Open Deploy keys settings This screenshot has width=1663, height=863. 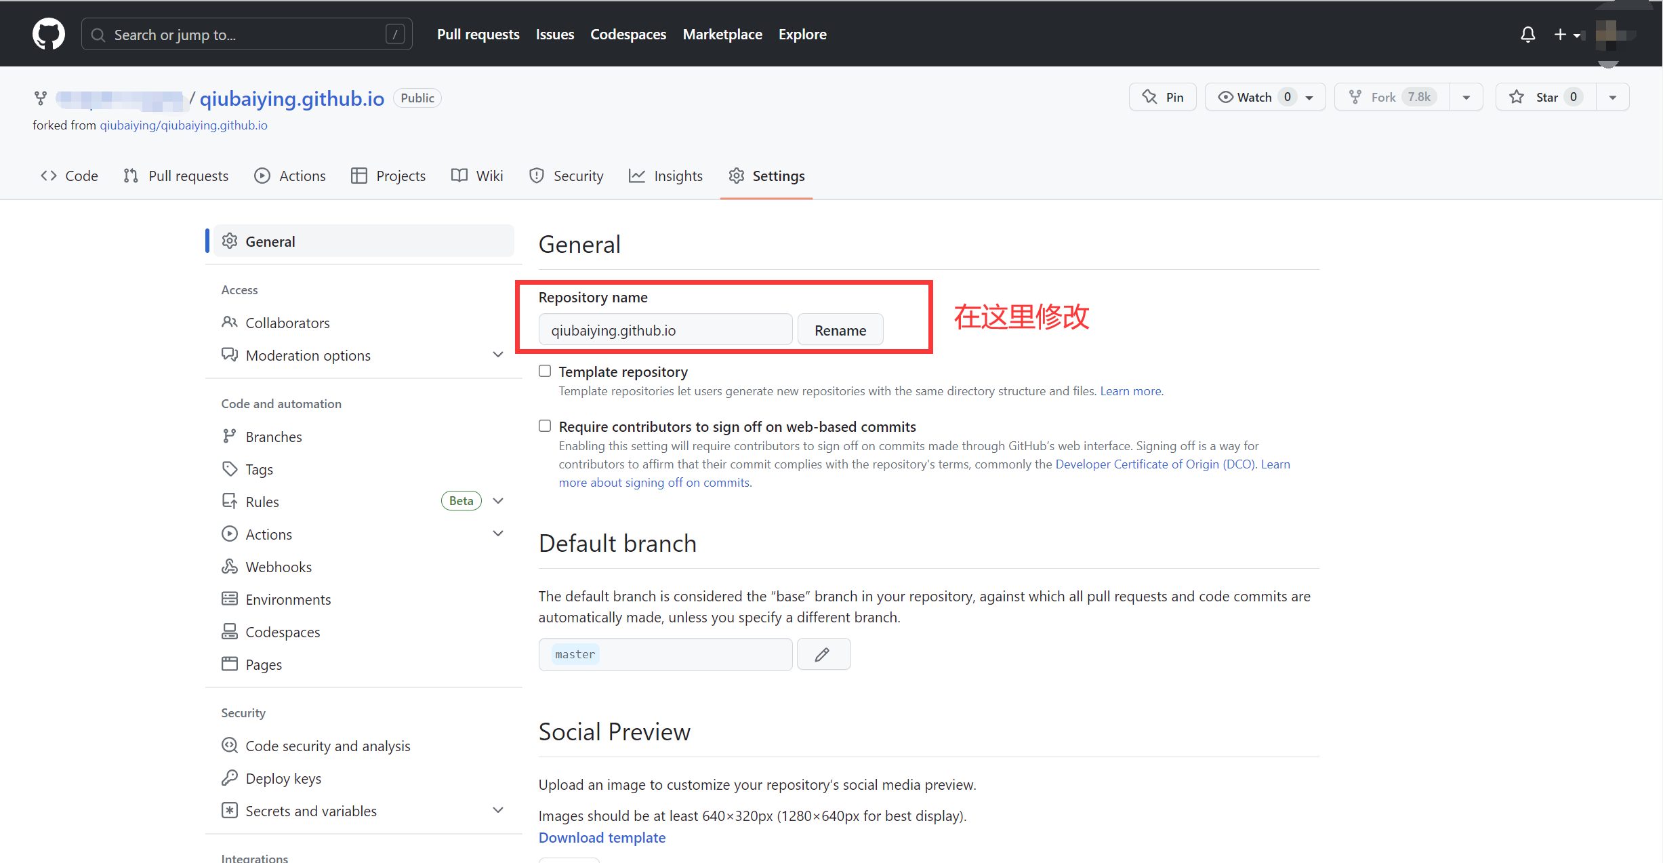[x=283, y=778]
